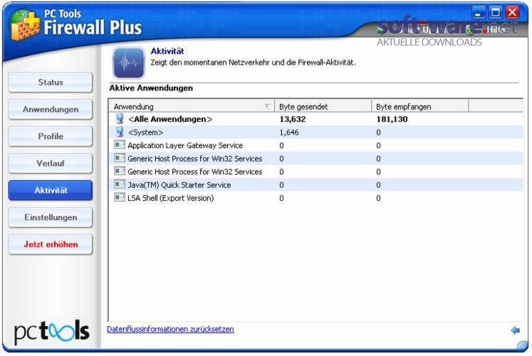Sort by Byte gesendet column
The width and height of the screenshot is (532, 356).
tap(323, 107)
